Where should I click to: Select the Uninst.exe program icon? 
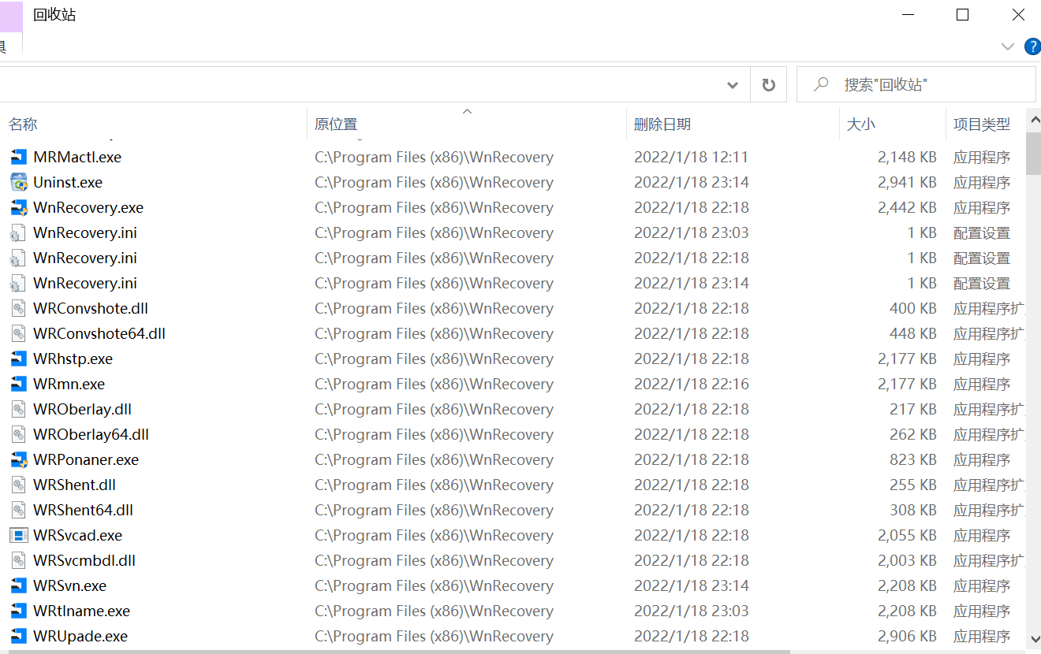pos(17,182)
